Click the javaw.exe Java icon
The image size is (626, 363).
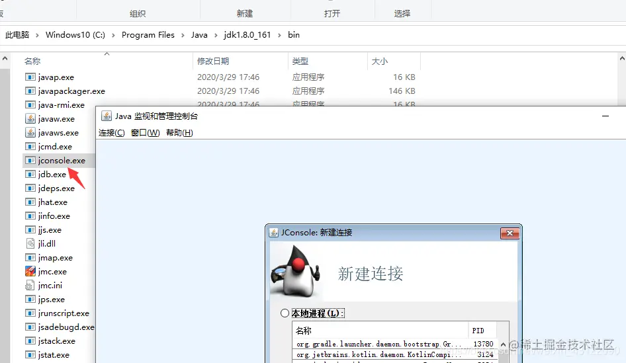pos(30,118)
